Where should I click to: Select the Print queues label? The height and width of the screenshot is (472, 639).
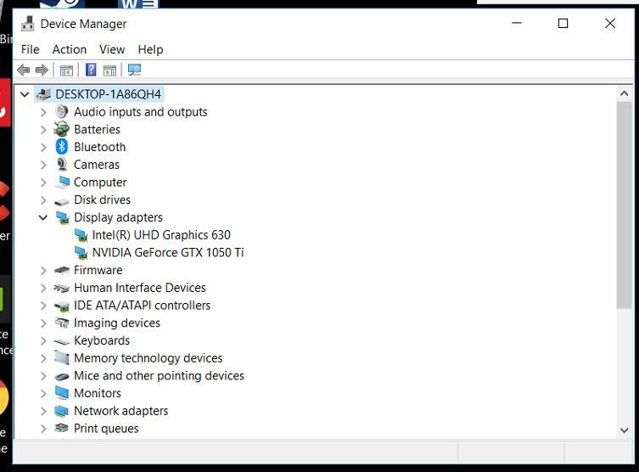(x=106, y=429)
